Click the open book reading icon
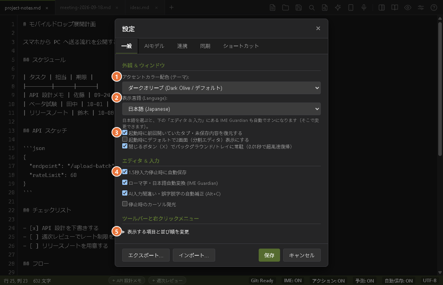 395,8
